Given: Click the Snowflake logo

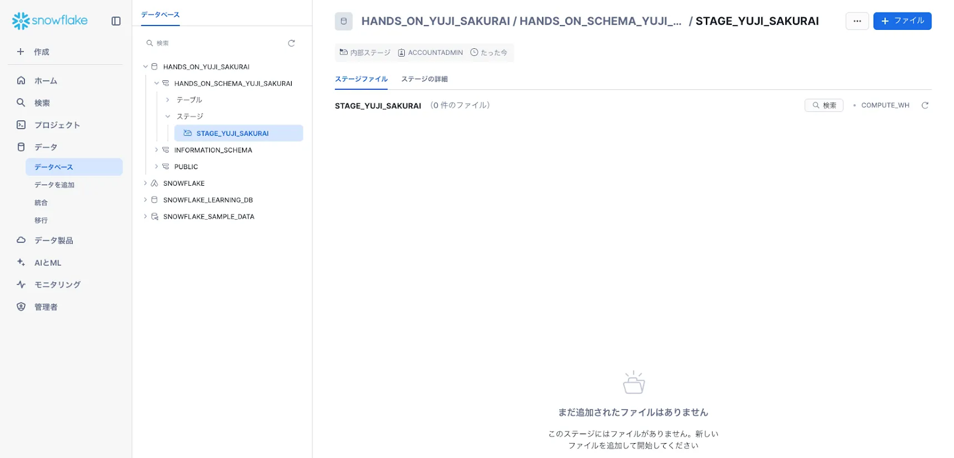Looking at the screenshot, I should point(50,21).
